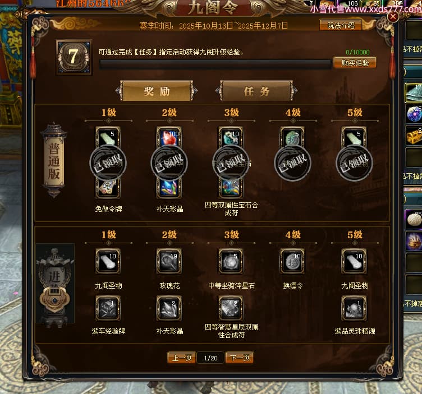
Task: Open the 任务 tab
Action: click(256, 91)
